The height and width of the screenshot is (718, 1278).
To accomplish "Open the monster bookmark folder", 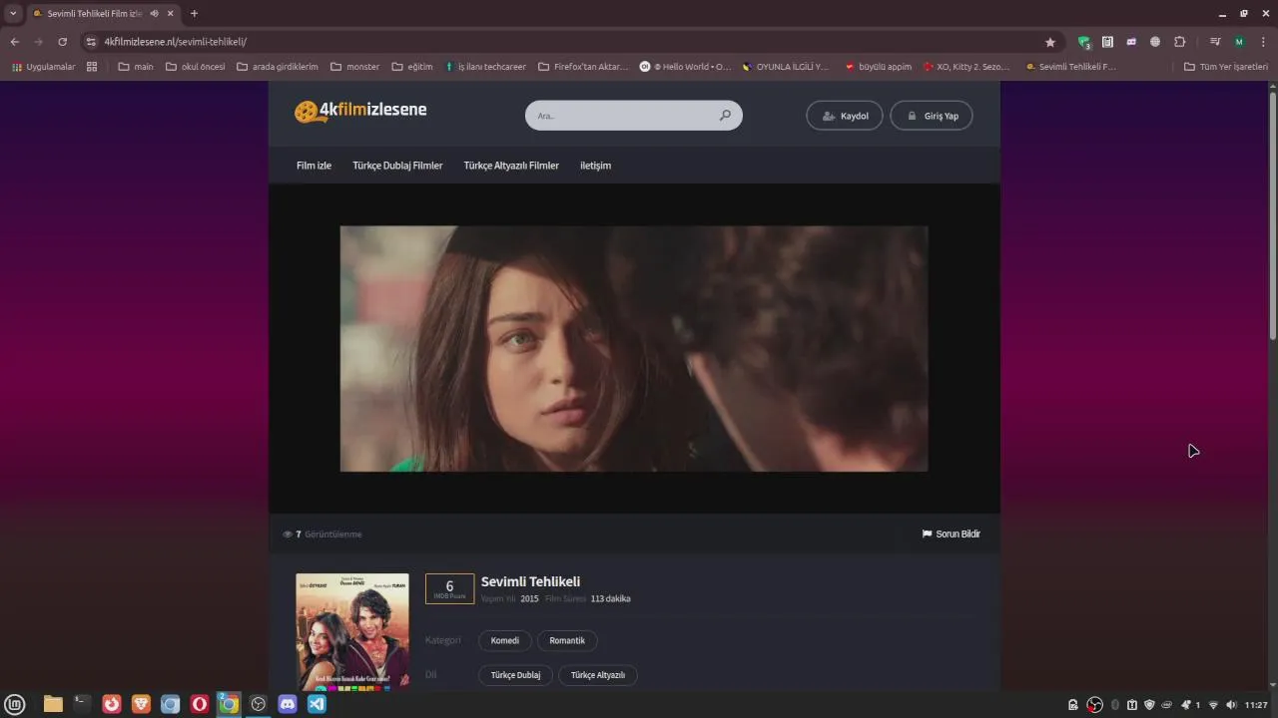I will click(354, 67).
